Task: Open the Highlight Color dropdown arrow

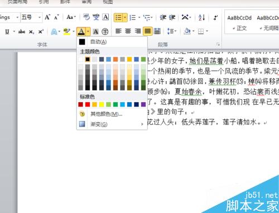Action: 74,31
